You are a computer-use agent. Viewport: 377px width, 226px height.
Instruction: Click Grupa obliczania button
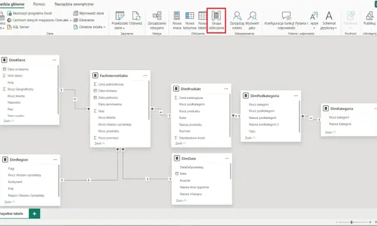(216, 21)
